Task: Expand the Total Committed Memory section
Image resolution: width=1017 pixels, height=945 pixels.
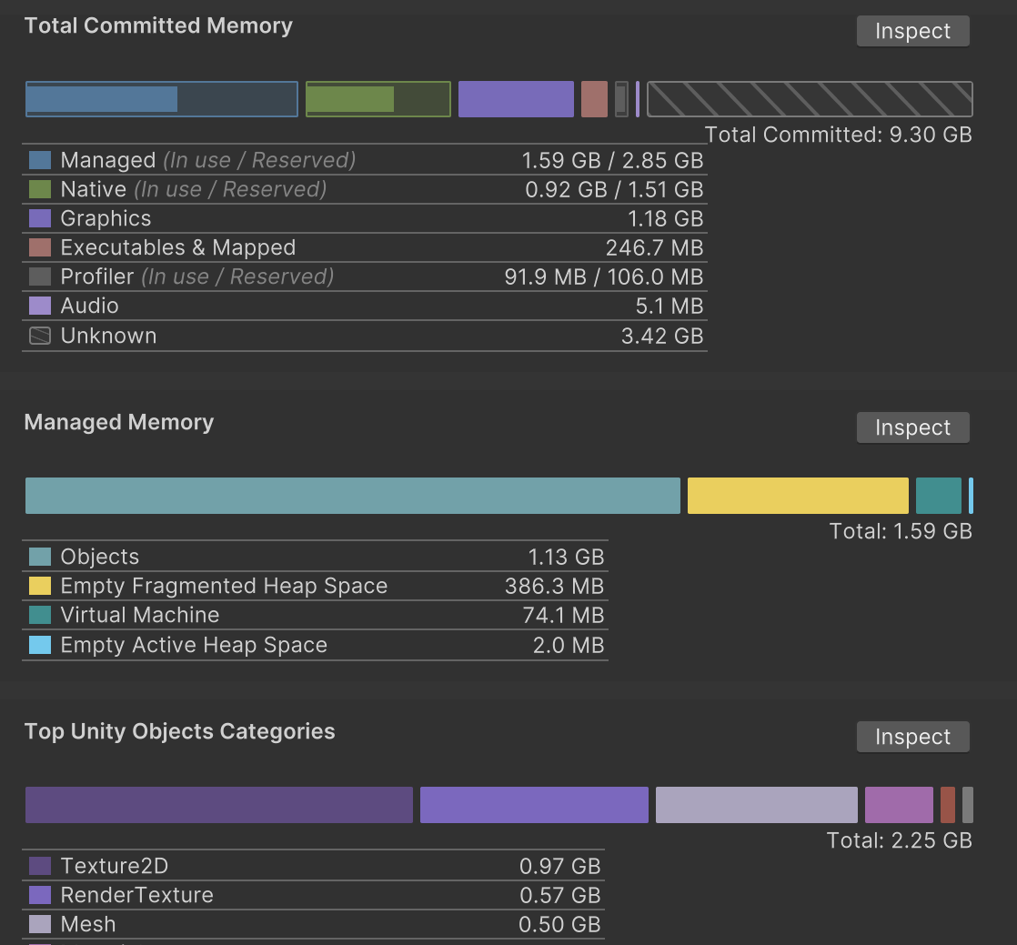Action: pyautogui.click(x=158, y=25)
